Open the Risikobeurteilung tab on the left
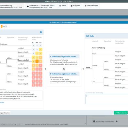 coord(12,6)
